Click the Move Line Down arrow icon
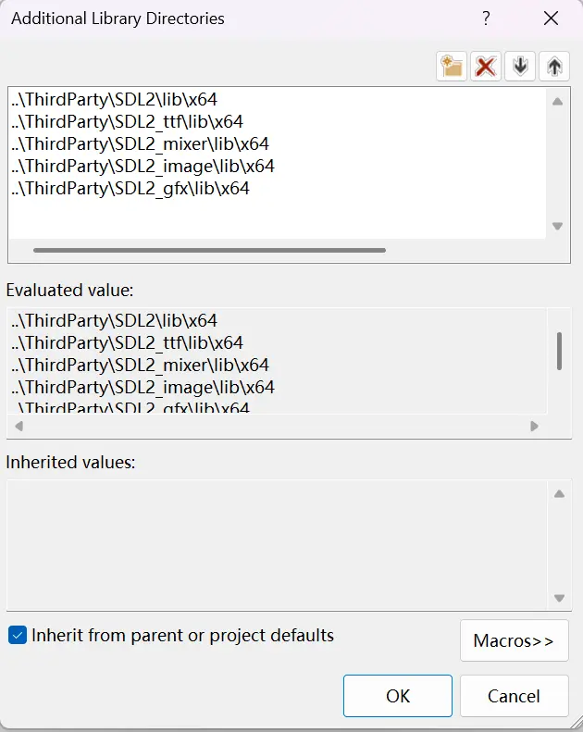Image resolution: width=583 pixels, height=732 pixels. click(520, 66)
